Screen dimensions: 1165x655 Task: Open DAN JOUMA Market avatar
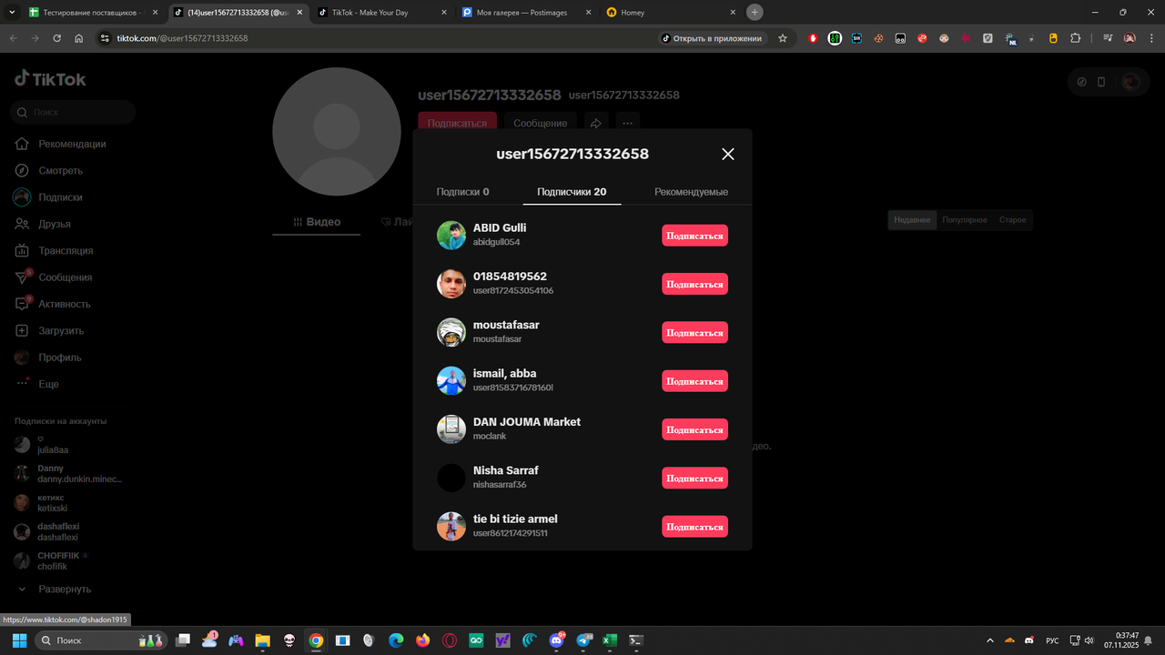coord(451,429)
